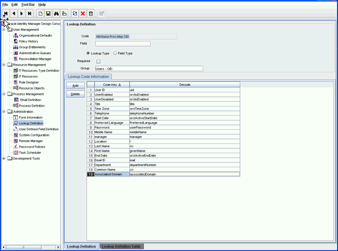Image resolution: width=338 pixels, height=251 pixels.
Task: Switch to the Lookup Definition Table tab
Action: point(121,247)
